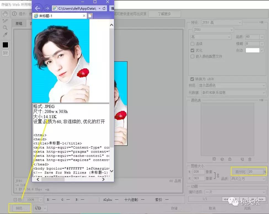Switch to the 原稿 tab
This screenshot has width=269, height=214.
point(18,23)
